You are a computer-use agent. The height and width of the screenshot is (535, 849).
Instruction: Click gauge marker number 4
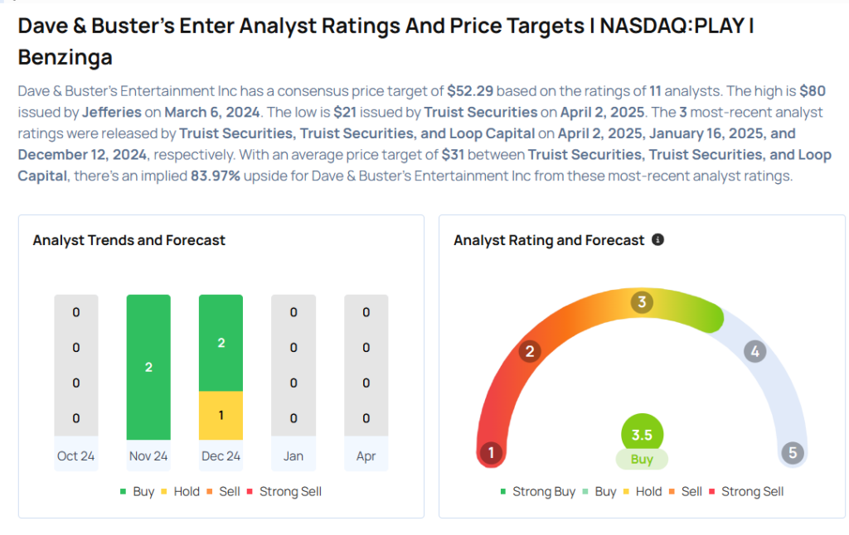coord(754,351)
